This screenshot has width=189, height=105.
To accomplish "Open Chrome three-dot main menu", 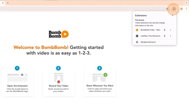I will coord(186,9).
